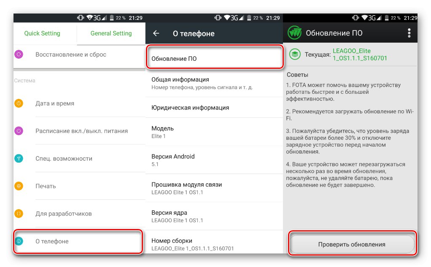Tap the Версия Android entry
431x267 pixels.
(x=214, y=160)
